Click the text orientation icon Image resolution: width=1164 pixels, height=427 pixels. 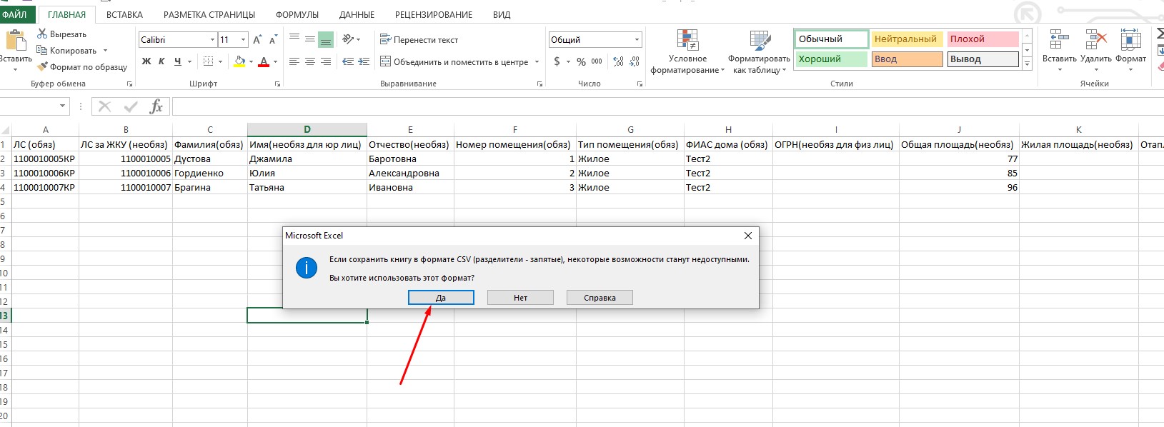point(349,39)
